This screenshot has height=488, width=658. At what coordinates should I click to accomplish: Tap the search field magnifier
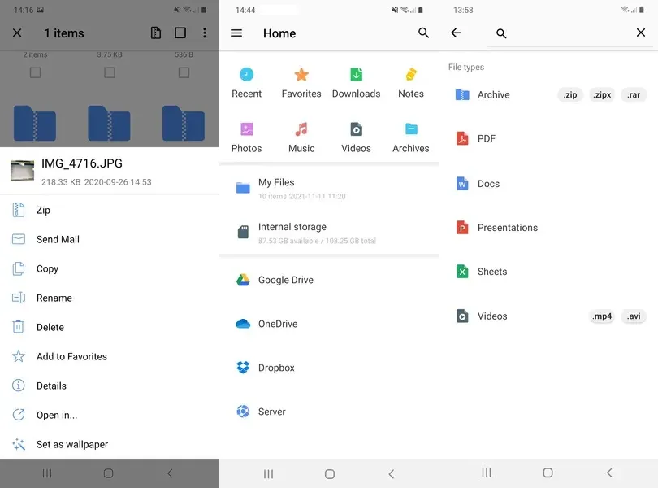pyautogui.click(x=501, y=33)
